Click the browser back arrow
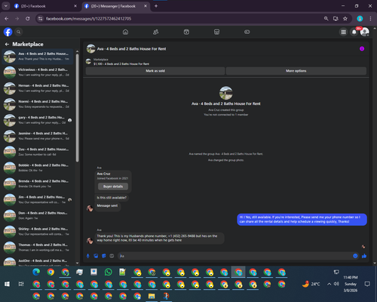Viewport: 377px width, 302px height. point(7,19)
